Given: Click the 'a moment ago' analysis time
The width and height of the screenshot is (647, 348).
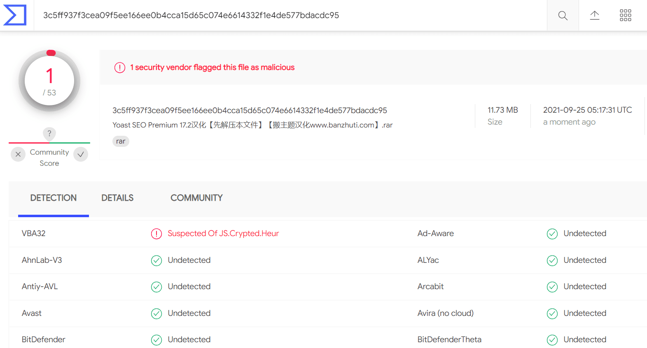Looking at the screenshot, I should point(569,122).
